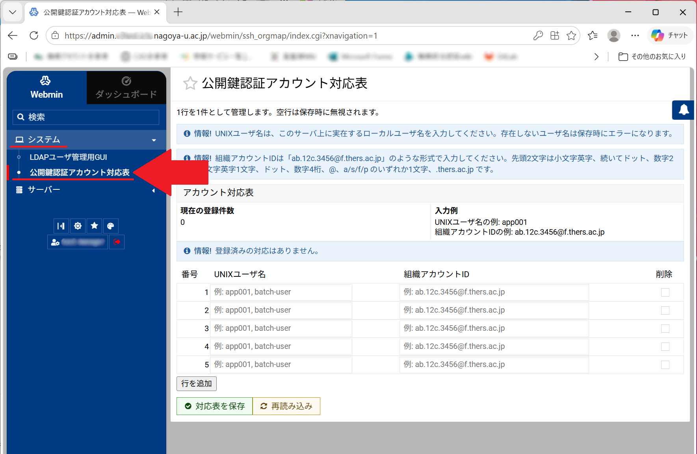Open the browser favorites list icon

pos(593,36)
